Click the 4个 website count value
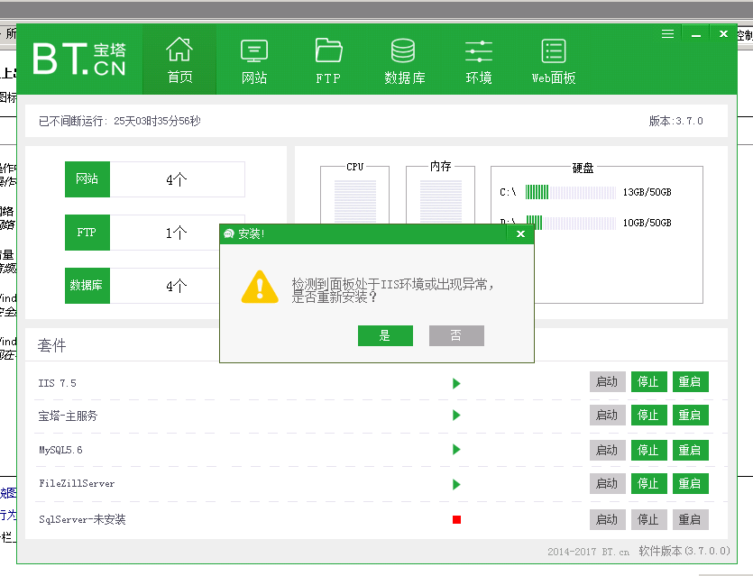Viewport: 753px width, 576px height. click(x=176, y=179)
